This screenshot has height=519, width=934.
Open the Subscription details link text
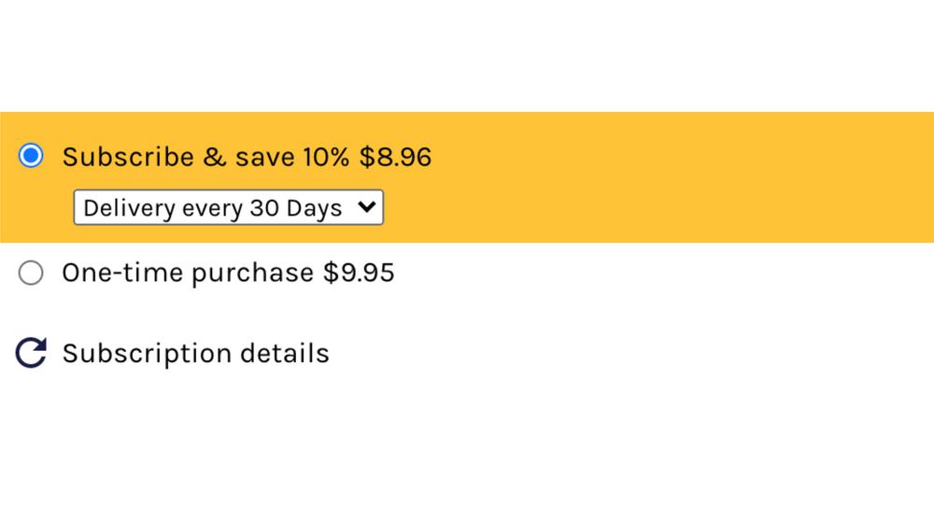click(195, 354)
